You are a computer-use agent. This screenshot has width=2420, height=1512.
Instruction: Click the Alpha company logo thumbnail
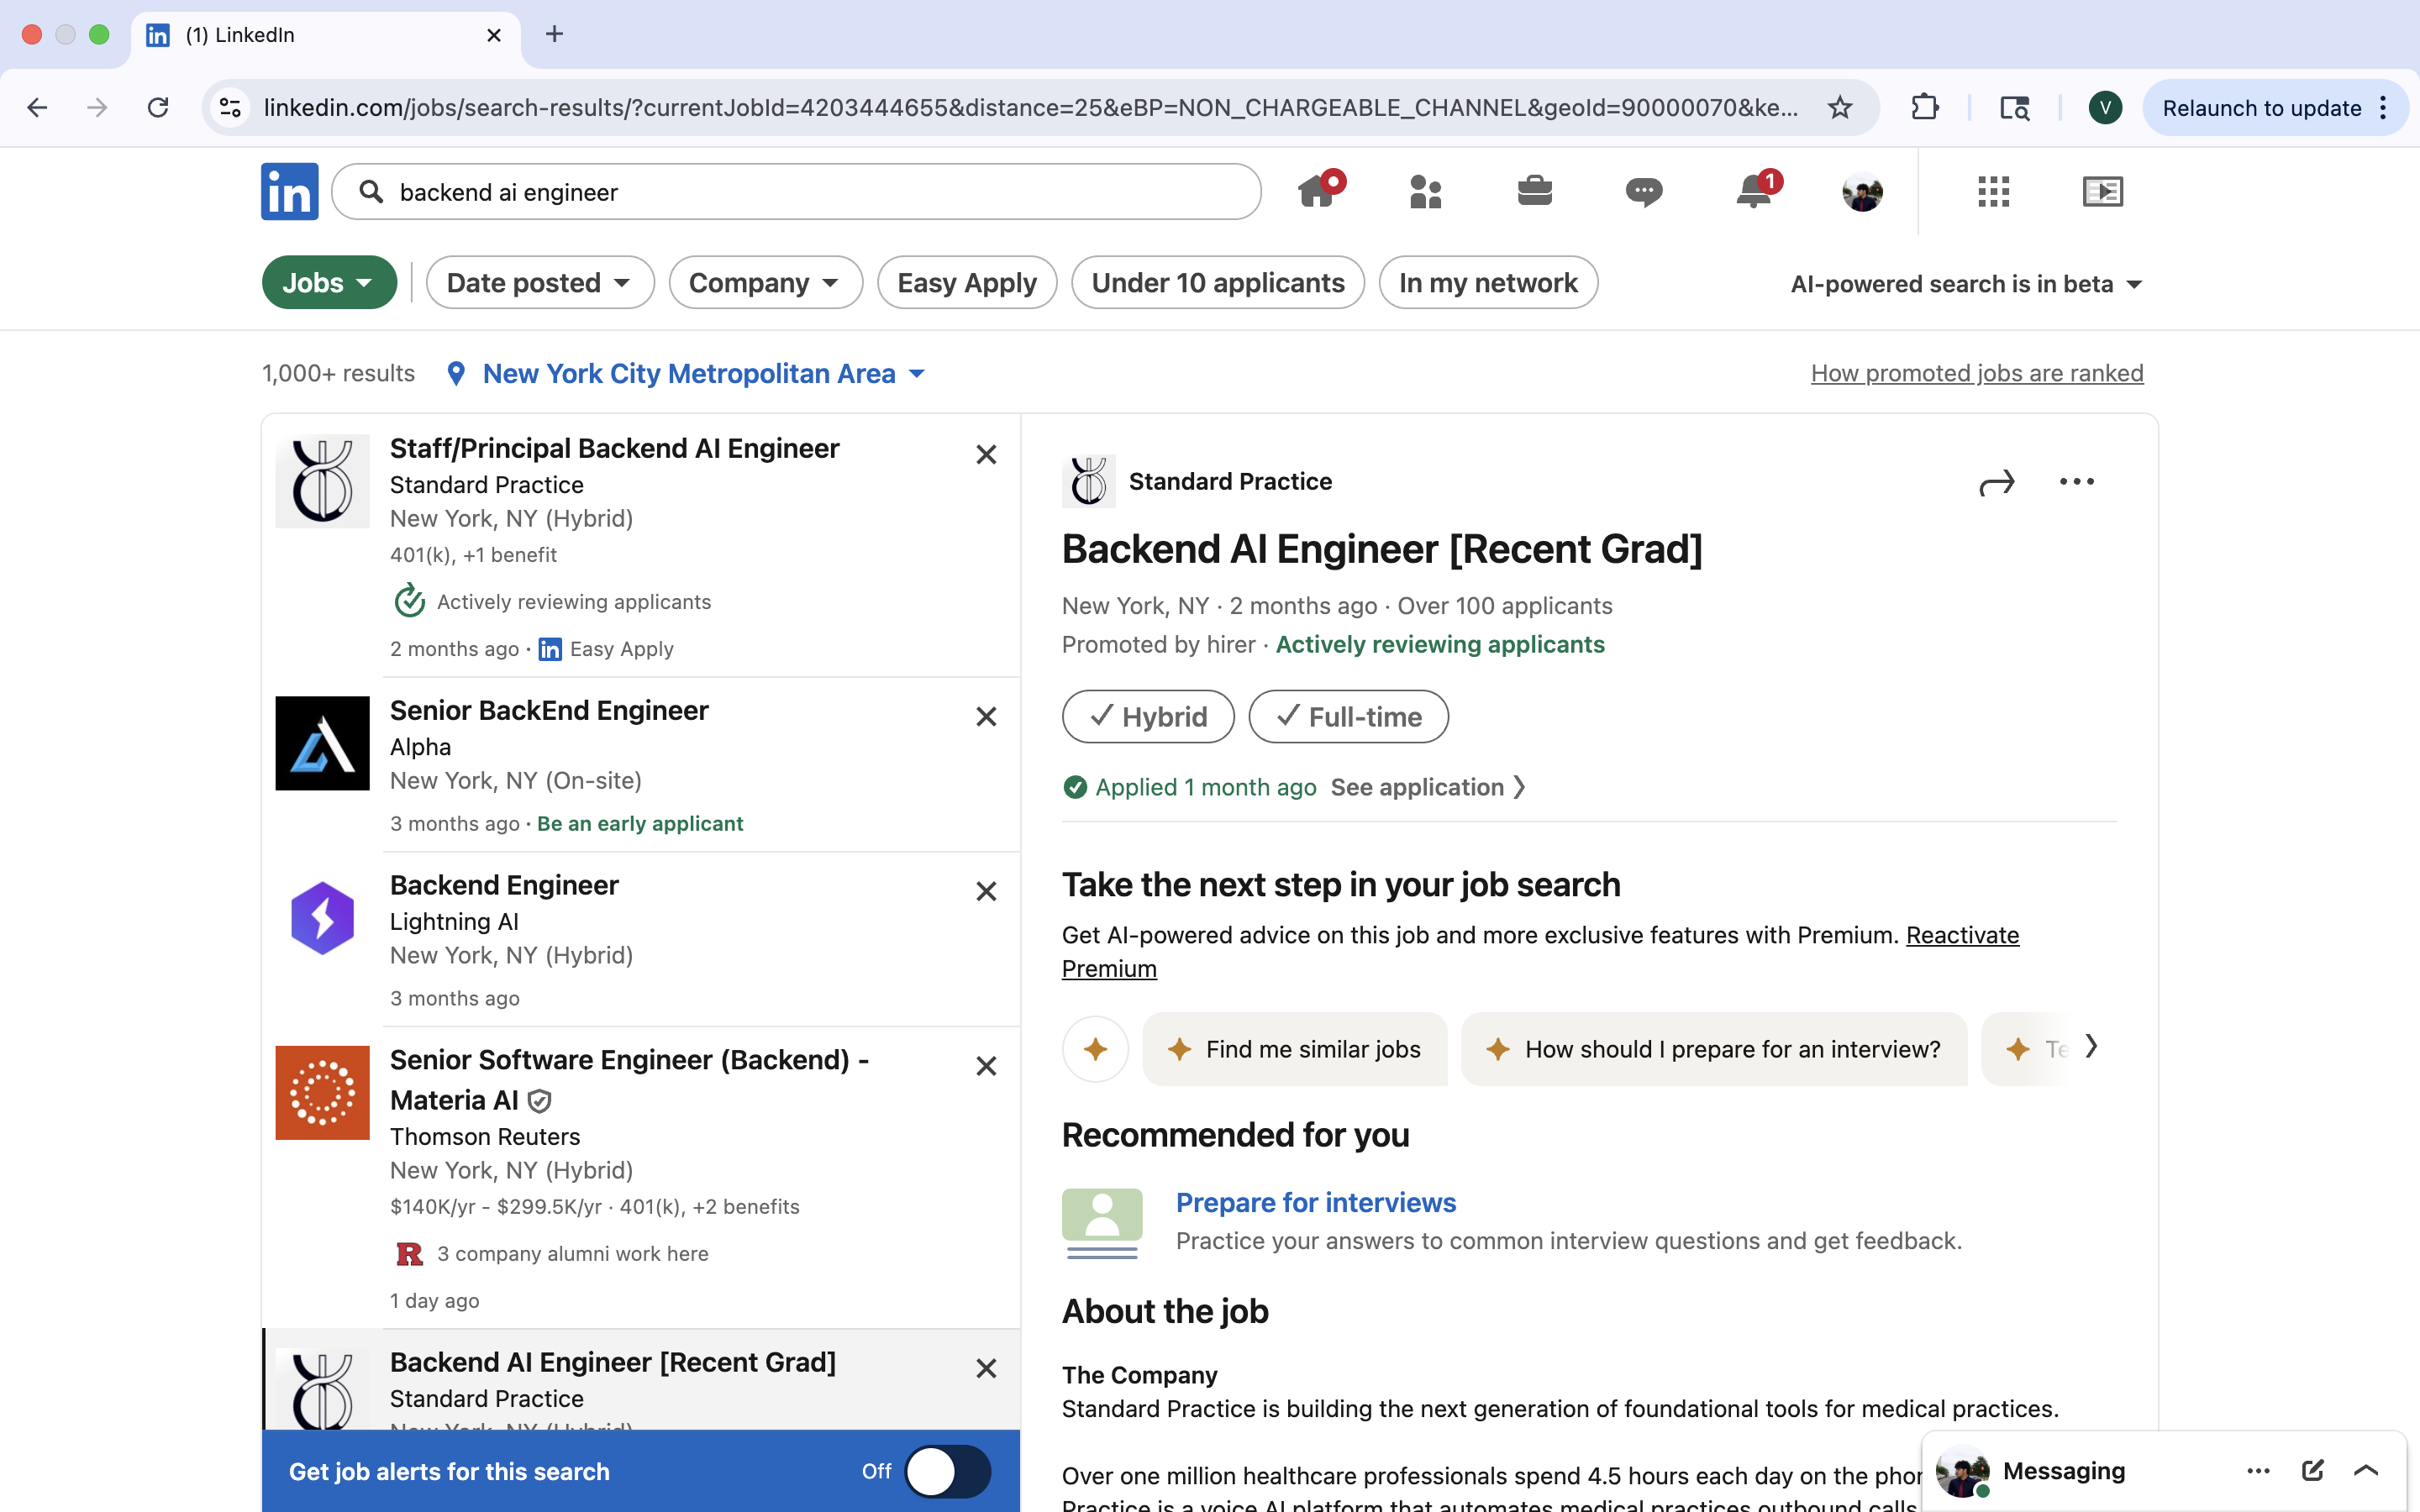click(322, 743)
